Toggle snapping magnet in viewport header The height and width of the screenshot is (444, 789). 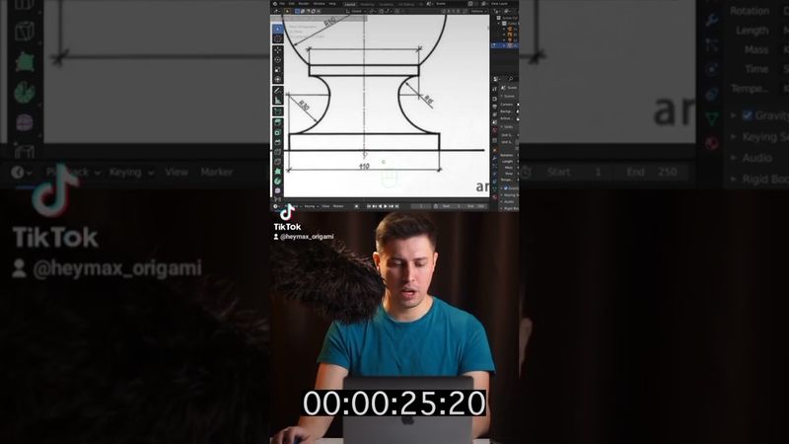coord(381,11)
